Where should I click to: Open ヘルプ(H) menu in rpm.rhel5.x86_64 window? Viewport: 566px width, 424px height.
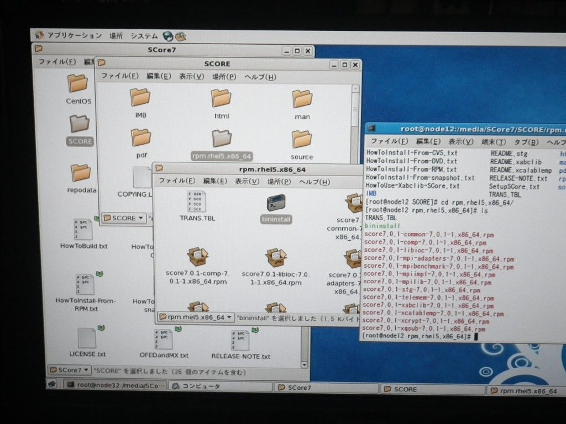(x=315, y=182)
